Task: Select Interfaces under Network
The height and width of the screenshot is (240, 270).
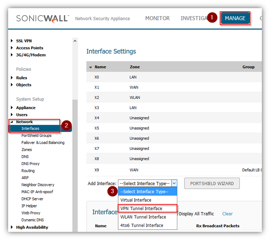Action: click(30, 129)
